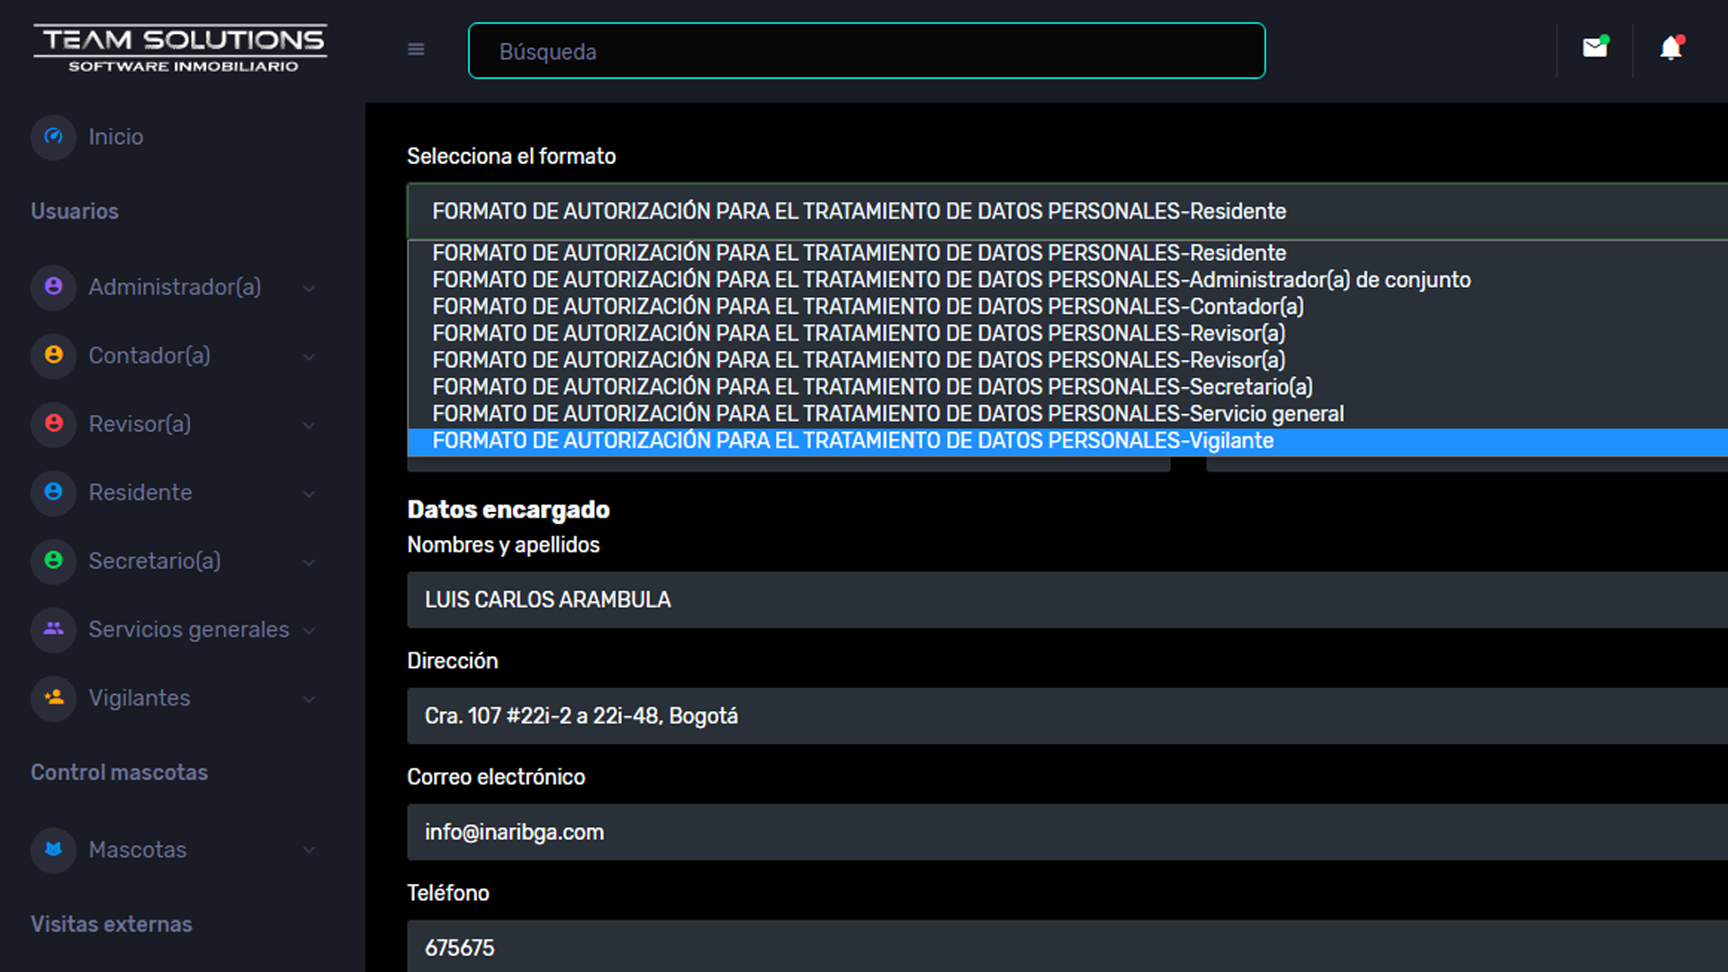The width and height of the screenshot is (1728, 972).
Task: Expand the Revisor(a) submenu chevron
Action: (x=309, y=426)
